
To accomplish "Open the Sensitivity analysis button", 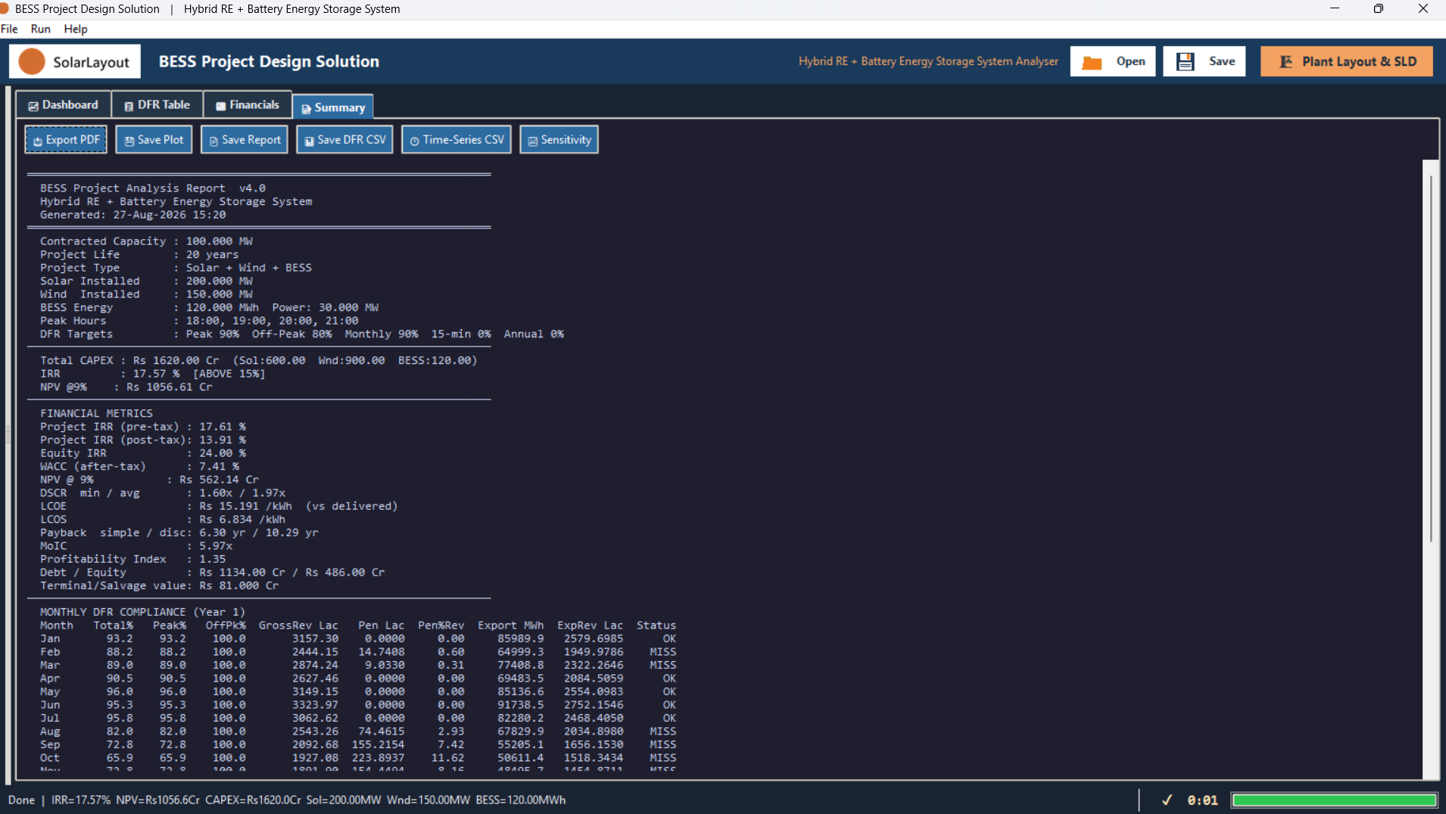I will click(x=559, y=140).
